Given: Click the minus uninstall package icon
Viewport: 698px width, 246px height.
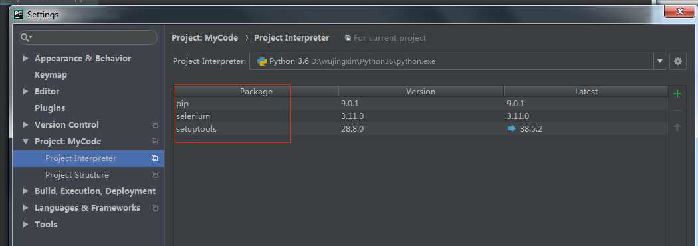Looking at the screenshot, I should 677,111.
